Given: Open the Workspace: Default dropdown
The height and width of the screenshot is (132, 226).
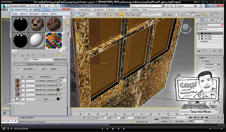Looking at the screenshot, I should coord(19,6).
